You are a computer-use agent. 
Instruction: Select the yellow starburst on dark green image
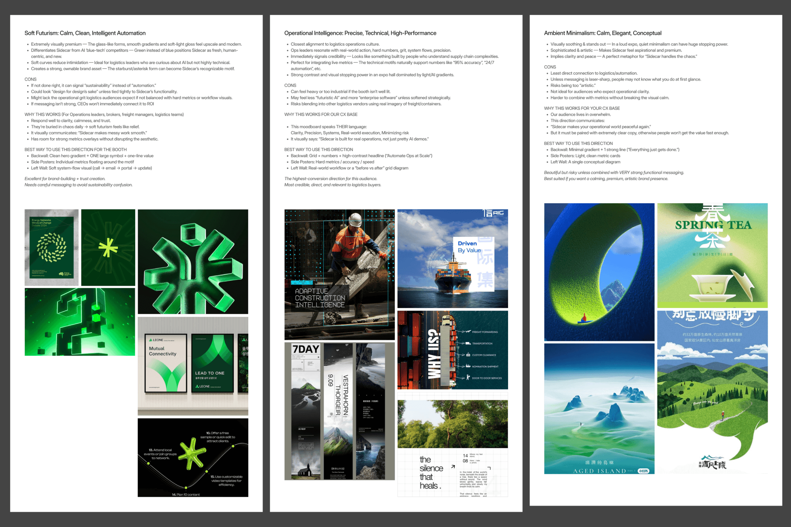pyautogui.click(x=108, y=247)
